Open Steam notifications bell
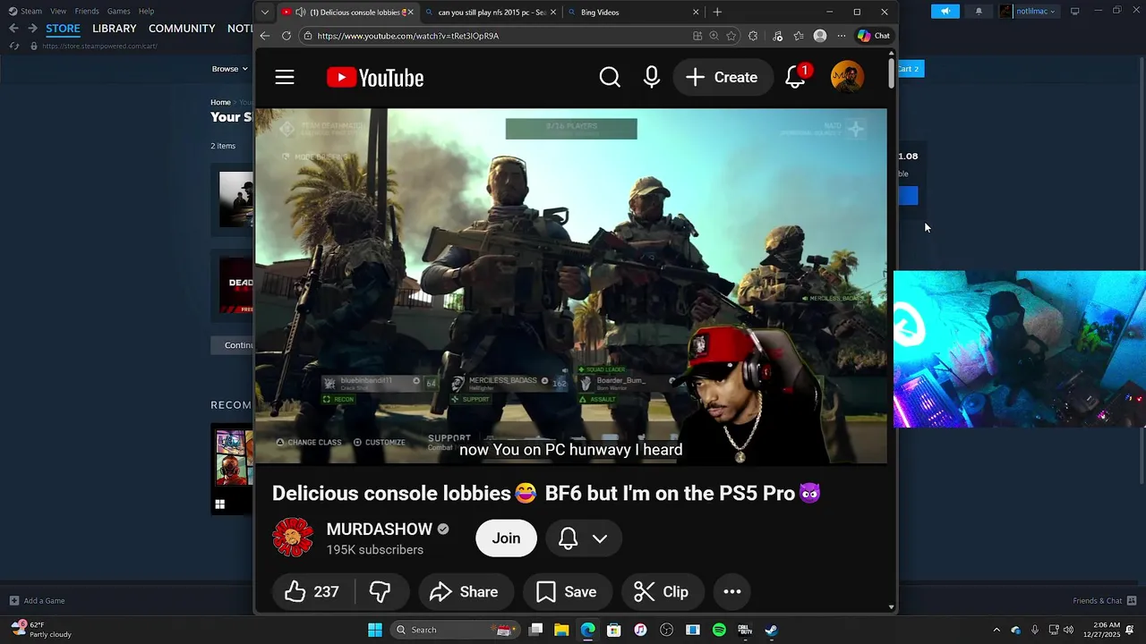1146x644 pixels. point(979,12)
